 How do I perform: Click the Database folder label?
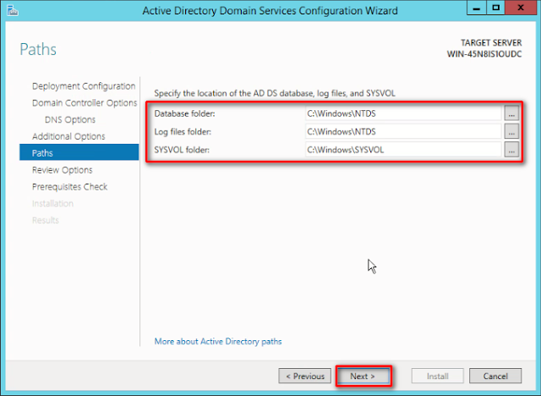[x=184, y=113]
